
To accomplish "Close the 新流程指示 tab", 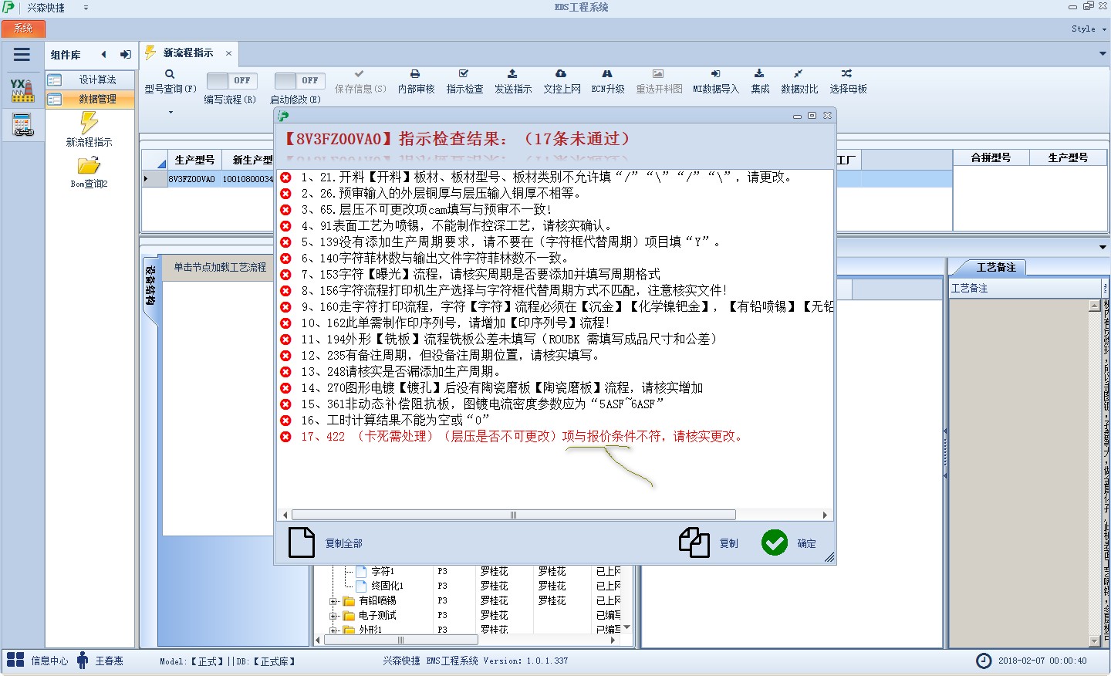I will pos(228,53).
